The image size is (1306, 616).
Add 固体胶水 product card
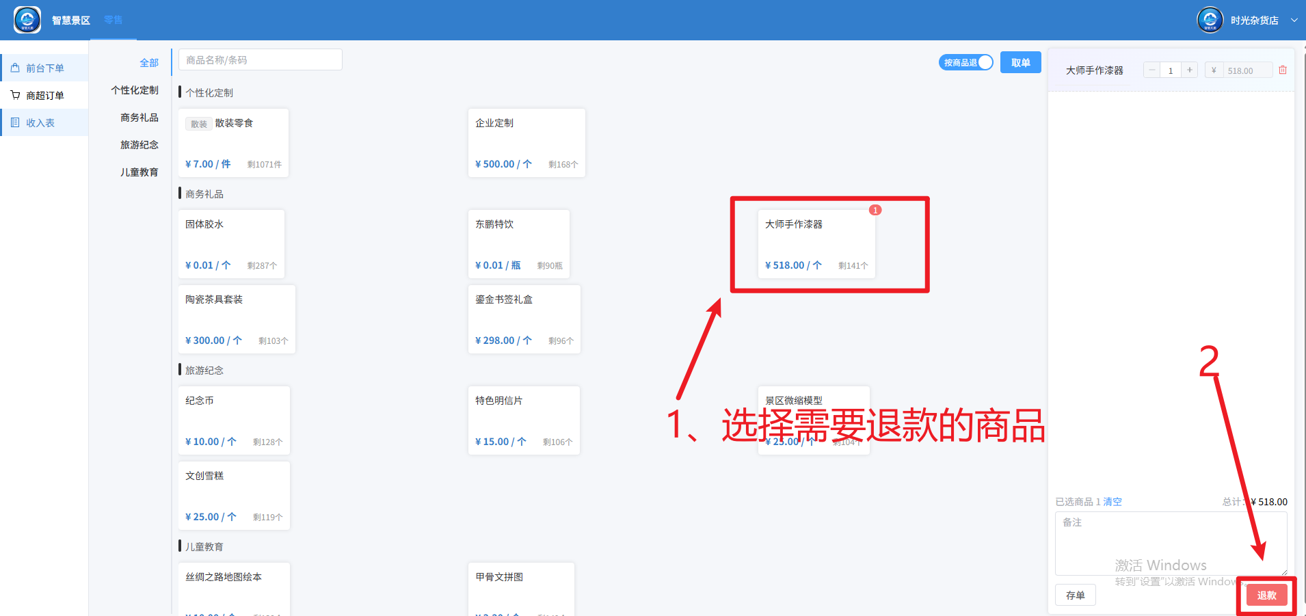point(231,244)
